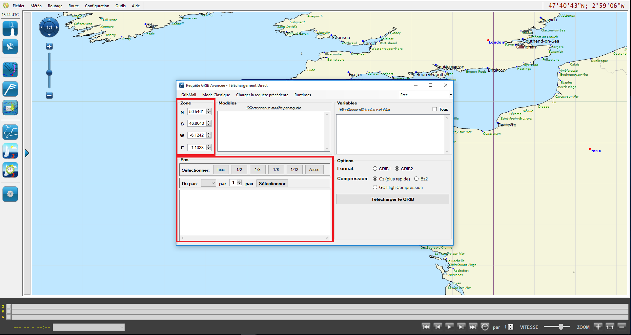631x335 pixels.
Task: Open the GRIB mail download icon
Action: click(10, 108)
